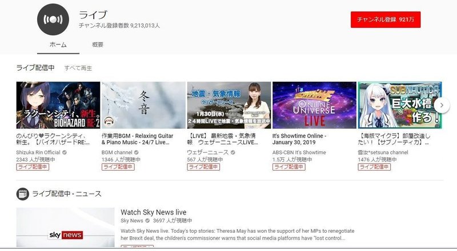Click ライブ配信中 badge under setsuna channel video

click(374, 167)
